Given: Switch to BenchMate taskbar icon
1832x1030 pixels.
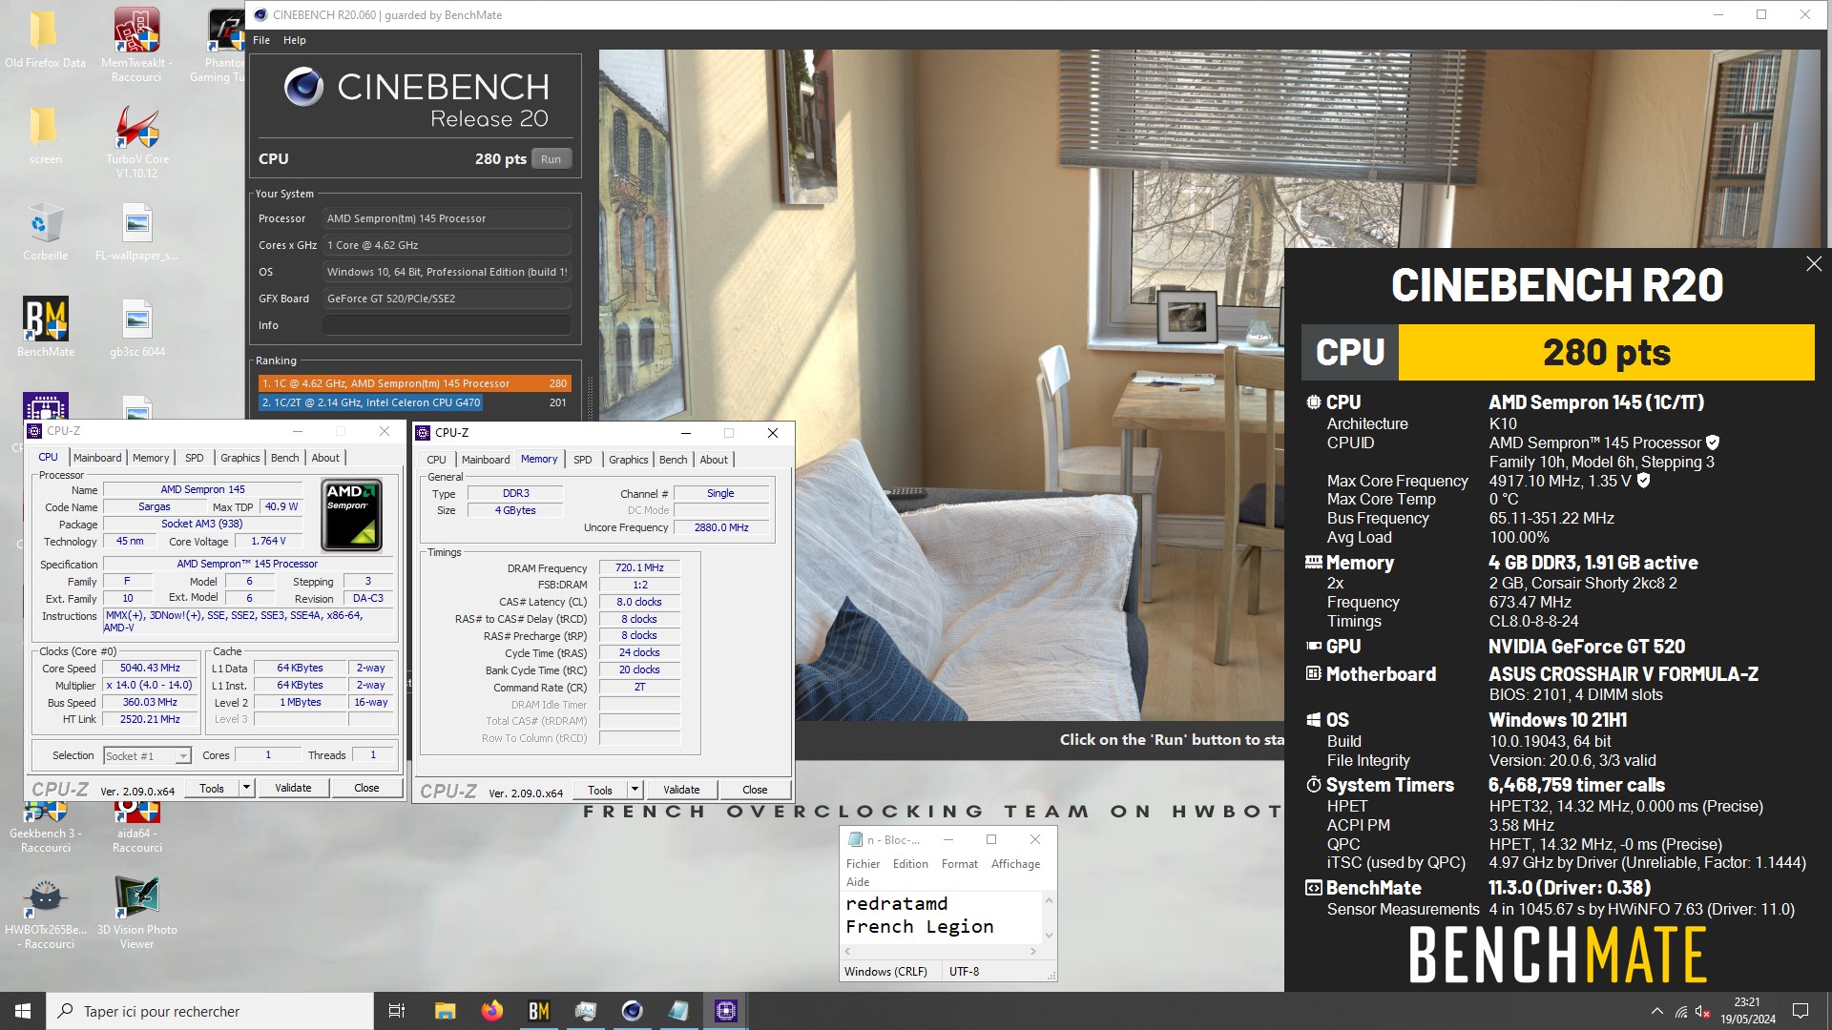Looking at the screenshot, I should click(538, 1011).
